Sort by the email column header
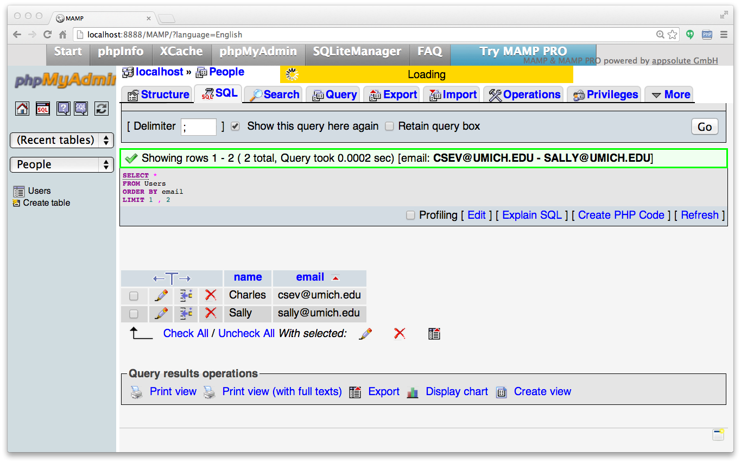 tap(310, 277)
